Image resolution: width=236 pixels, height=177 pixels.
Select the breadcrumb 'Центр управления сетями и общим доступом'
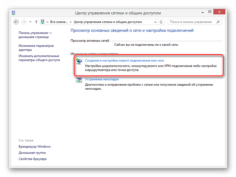pyautogui.click(x=108, y=22)
